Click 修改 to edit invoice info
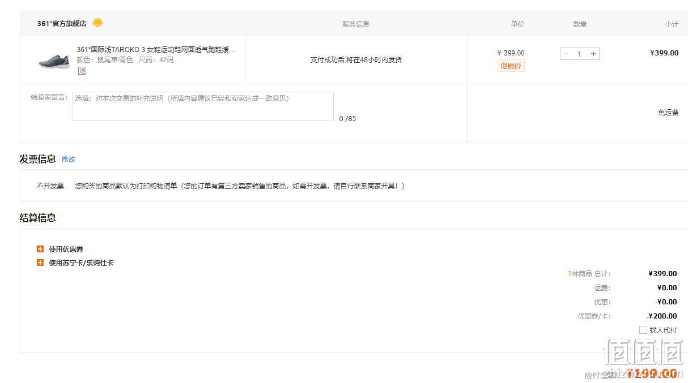688x383 pixels. pyautogui.click(x=68, y=160)
